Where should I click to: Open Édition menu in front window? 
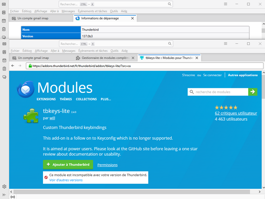(x=27, y=51)
